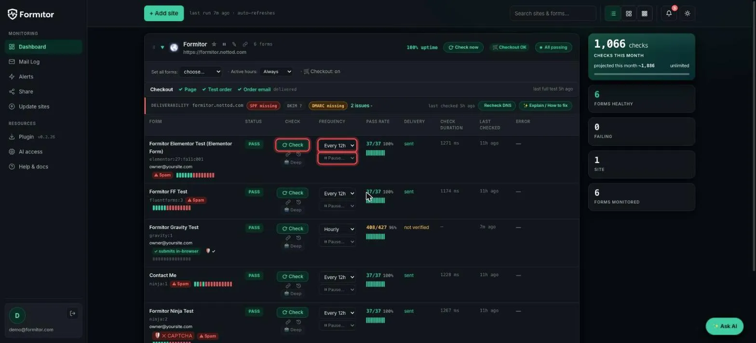756x343 pixels.
Task: Collapse the Formitor site with the green triangle
Action: (x=162, y=47)
